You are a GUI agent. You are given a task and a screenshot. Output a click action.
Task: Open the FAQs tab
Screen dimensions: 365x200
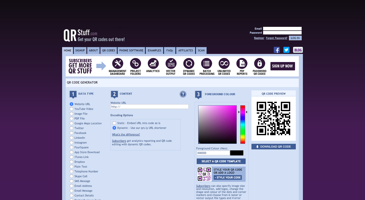170,50
